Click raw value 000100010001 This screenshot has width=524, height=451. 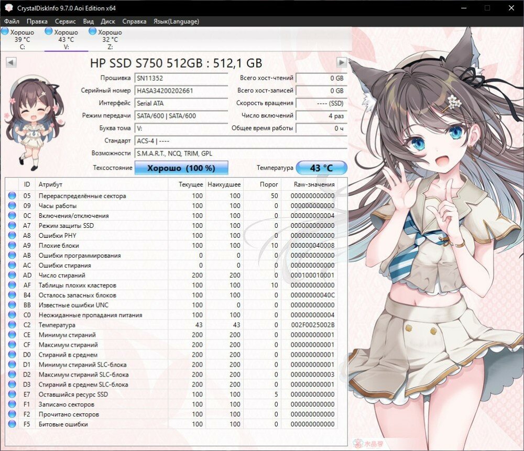click(x=312, y=276)
